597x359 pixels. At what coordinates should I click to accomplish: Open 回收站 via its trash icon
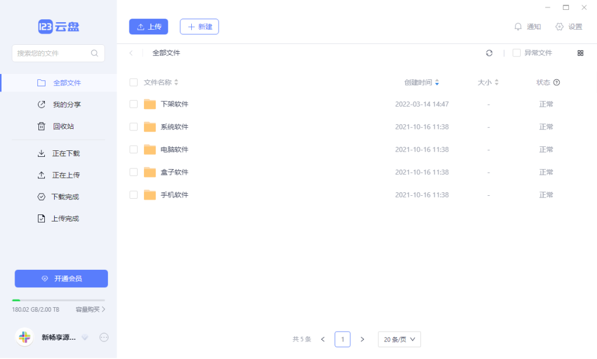pyautogui.click(x=40, y=126)
